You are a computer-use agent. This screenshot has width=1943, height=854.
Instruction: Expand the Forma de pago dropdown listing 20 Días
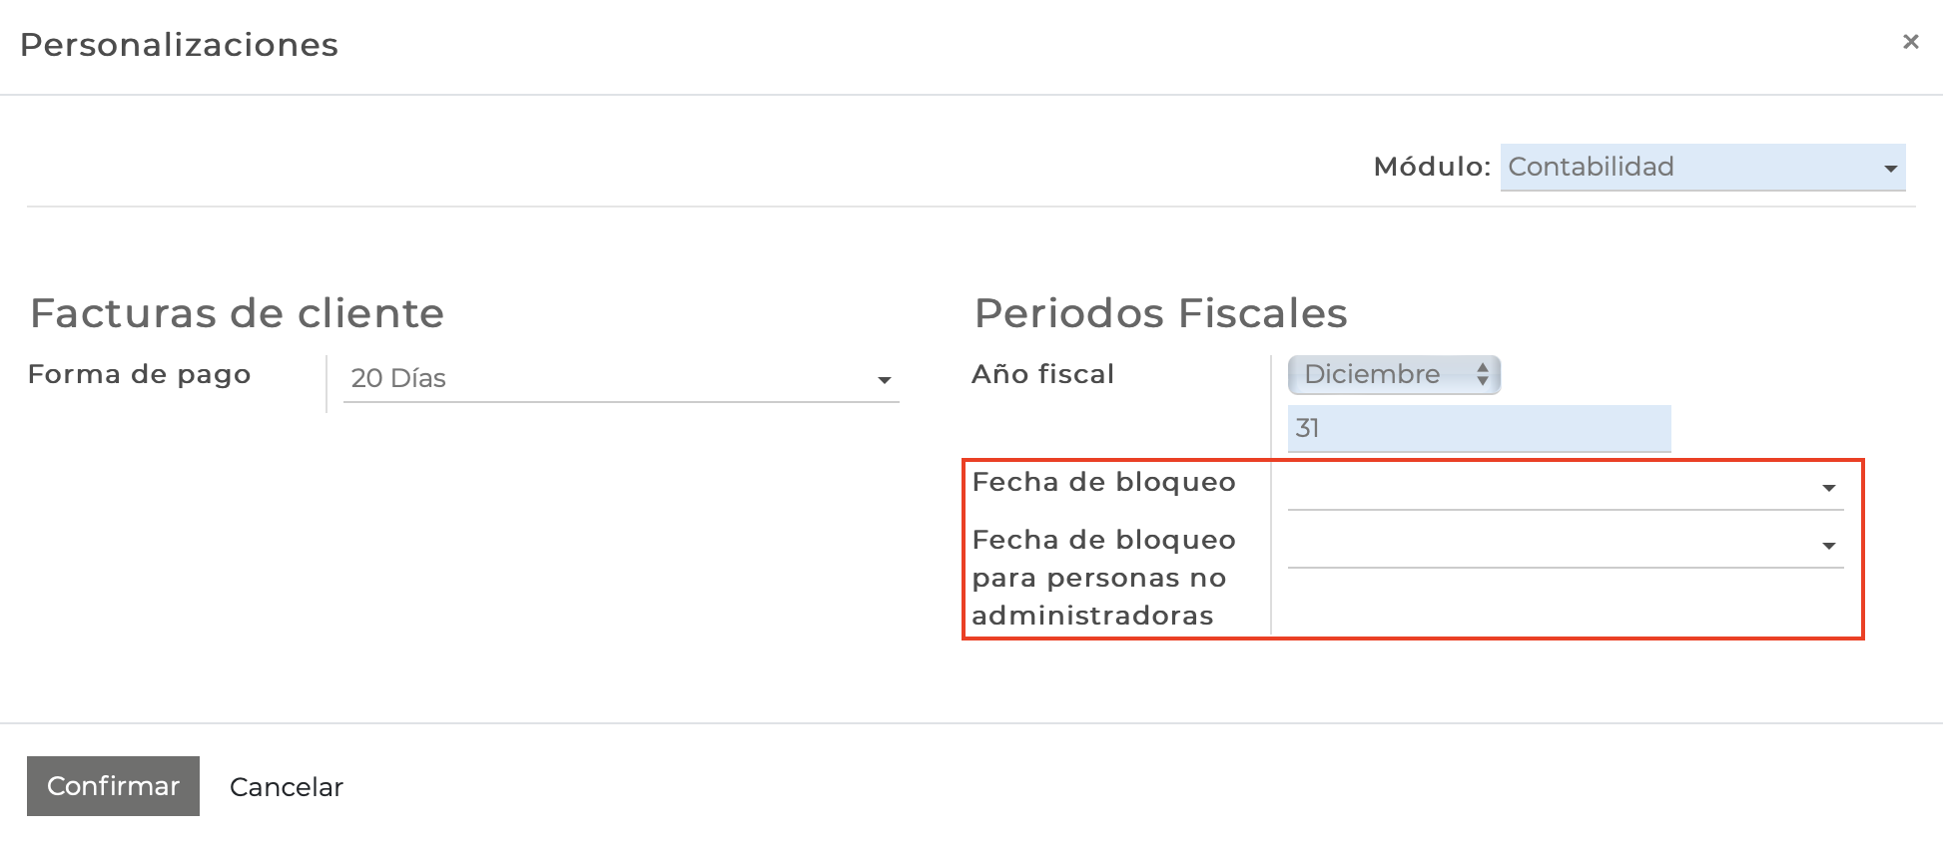619,379
